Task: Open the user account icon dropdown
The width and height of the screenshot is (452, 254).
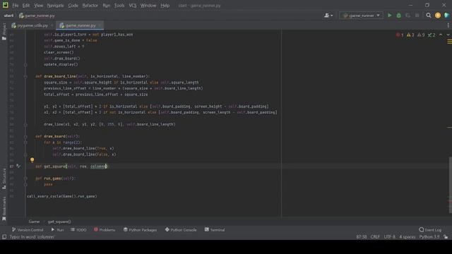Action: tap(328, 16)
